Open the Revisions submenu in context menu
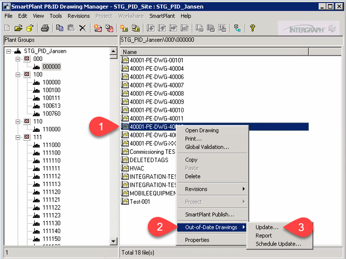The height and width of the screenshot is (259, 346). 212,189
